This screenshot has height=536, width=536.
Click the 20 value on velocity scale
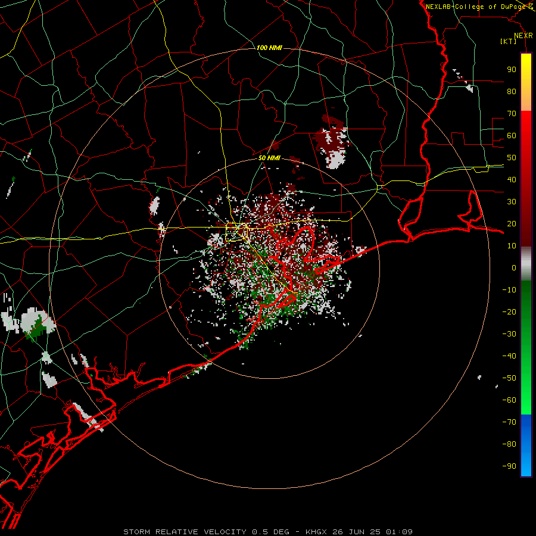pyautogui.click(x=512, y=223)
